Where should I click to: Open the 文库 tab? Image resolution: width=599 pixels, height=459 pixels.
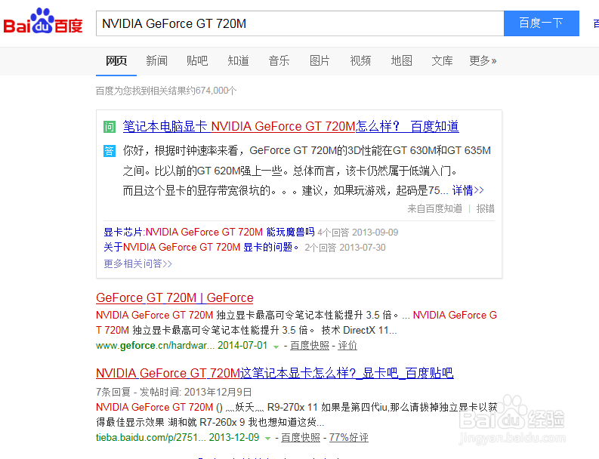(442, 60)
